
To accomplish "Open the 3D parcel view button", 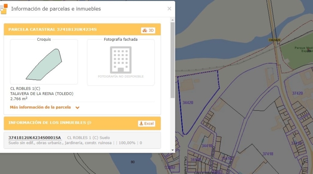I will 148,30.
